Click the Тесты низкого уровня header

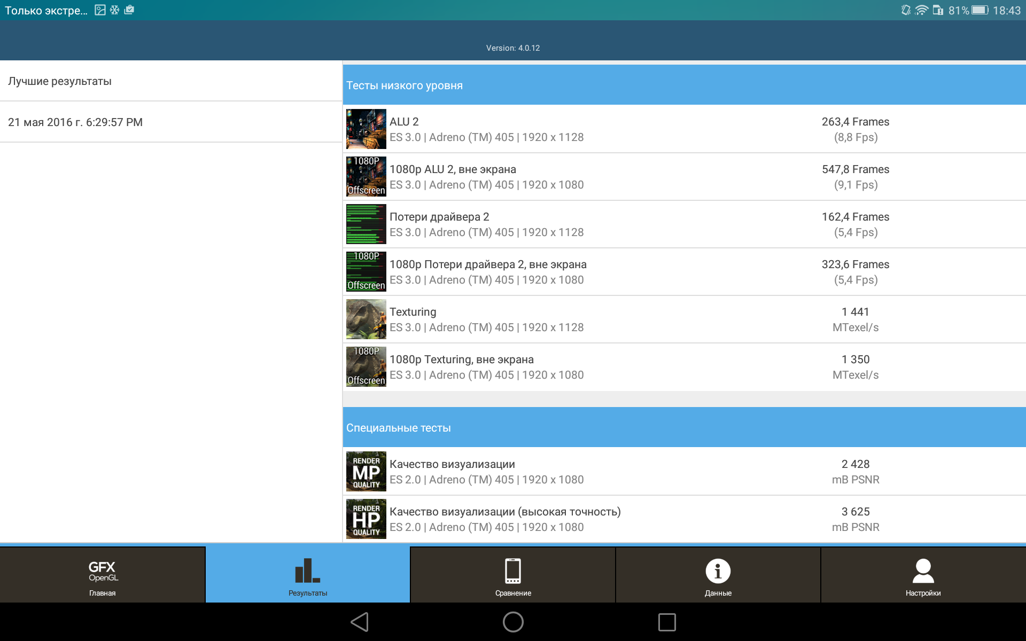pyautogui.click(x=685, y=85)
